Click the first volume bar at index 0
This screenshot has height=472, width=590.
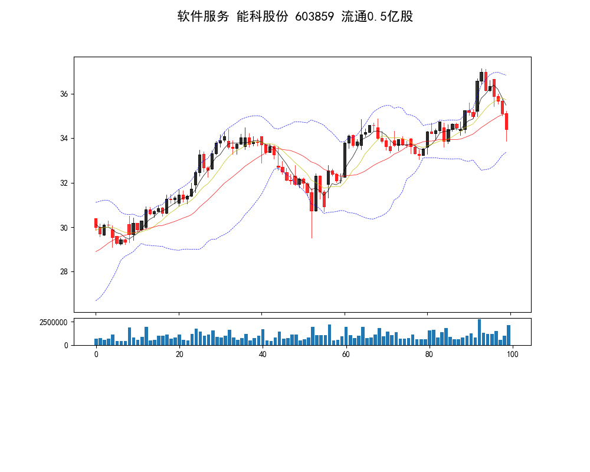point(96,342)
